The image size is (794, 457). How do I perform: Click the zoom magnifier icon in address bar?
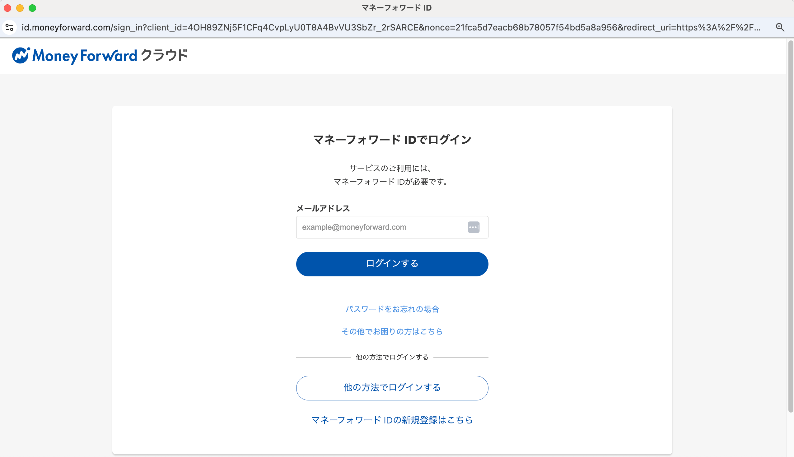(x=780, y=28)
